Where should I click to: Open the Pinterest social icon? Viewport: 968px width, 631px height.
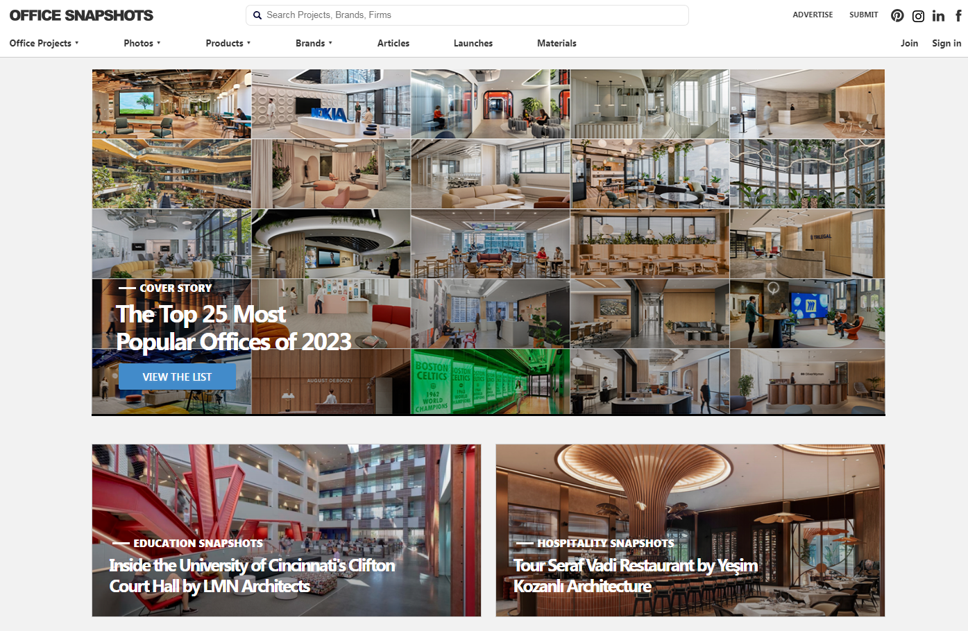tap(897, 15)
